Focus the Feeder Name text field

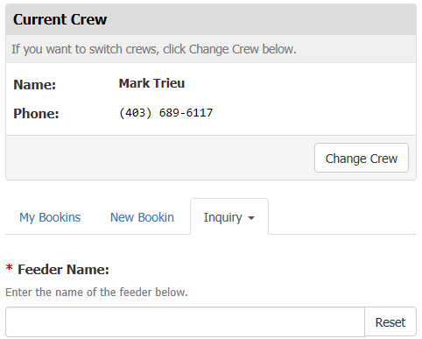(x=185, y=321)
